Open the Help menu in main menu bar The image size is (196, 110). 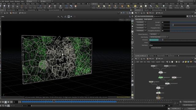point(22,1)
